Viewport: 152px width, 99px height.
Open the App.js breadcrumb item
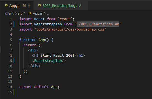pyautogui.click(x=38, y=13)
